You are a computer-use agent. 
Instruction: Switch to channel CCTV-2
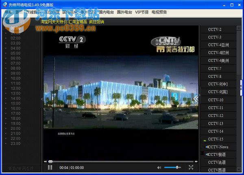(218, 29)
